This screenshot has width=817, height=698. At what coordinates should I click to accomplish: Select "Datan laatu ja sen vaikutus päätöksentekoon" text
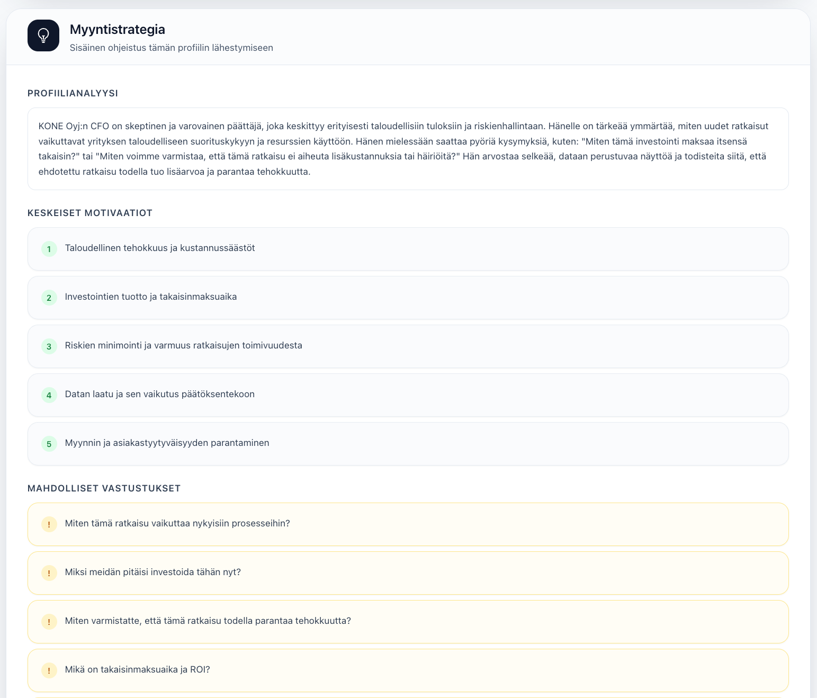pyautogui.click(x=160, y=394)
